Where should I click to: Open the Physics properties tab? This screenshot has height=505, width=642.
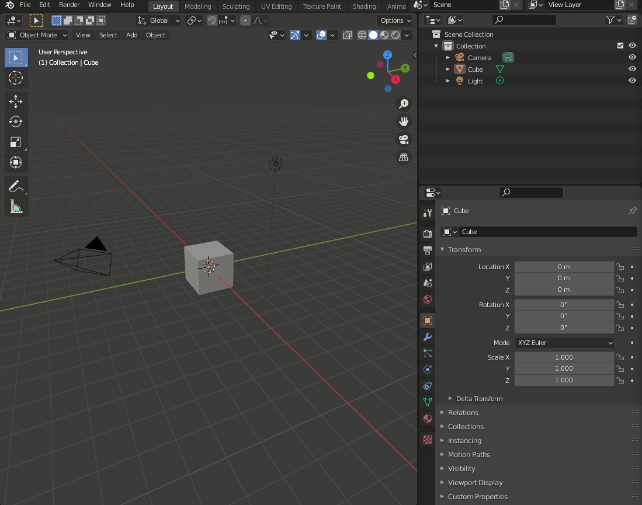coord(428,370)
